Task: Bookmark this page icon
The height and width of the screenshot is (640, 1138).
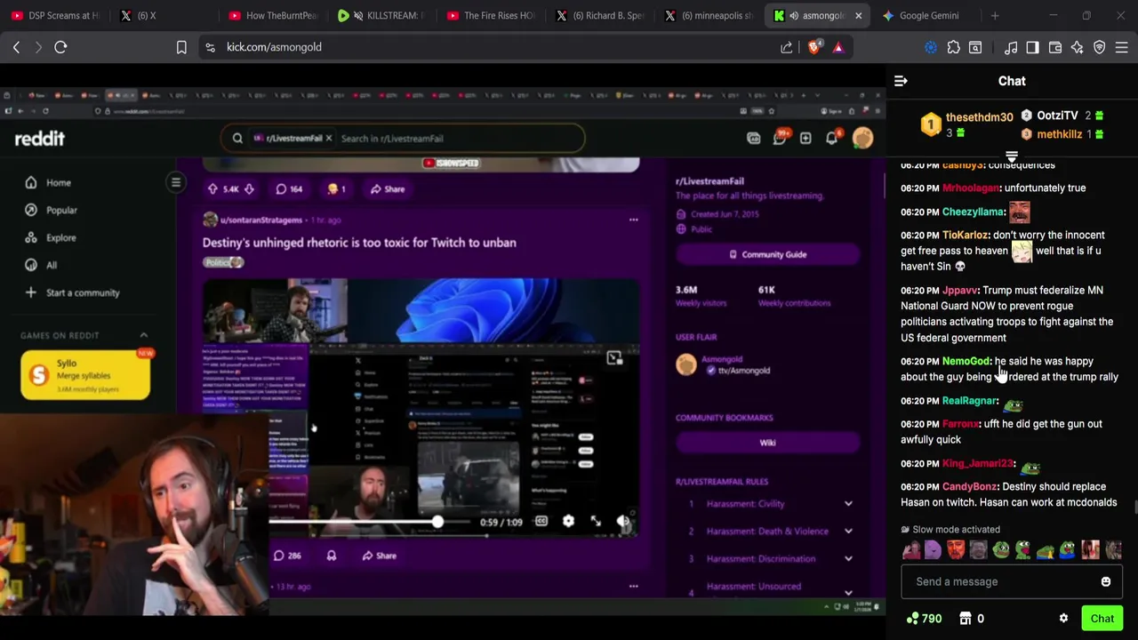Action: [181, 47]
